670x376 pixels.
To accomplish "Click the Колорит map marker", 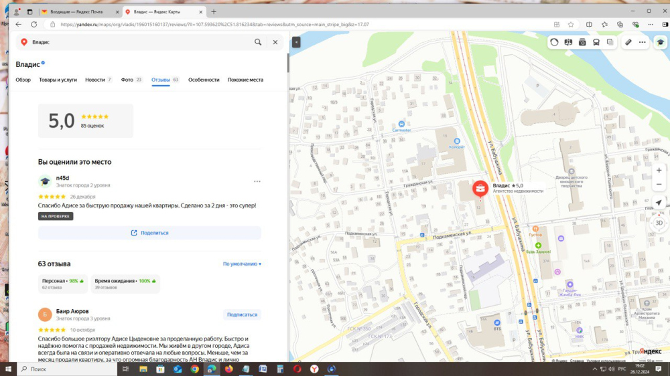I will (457, 141).
